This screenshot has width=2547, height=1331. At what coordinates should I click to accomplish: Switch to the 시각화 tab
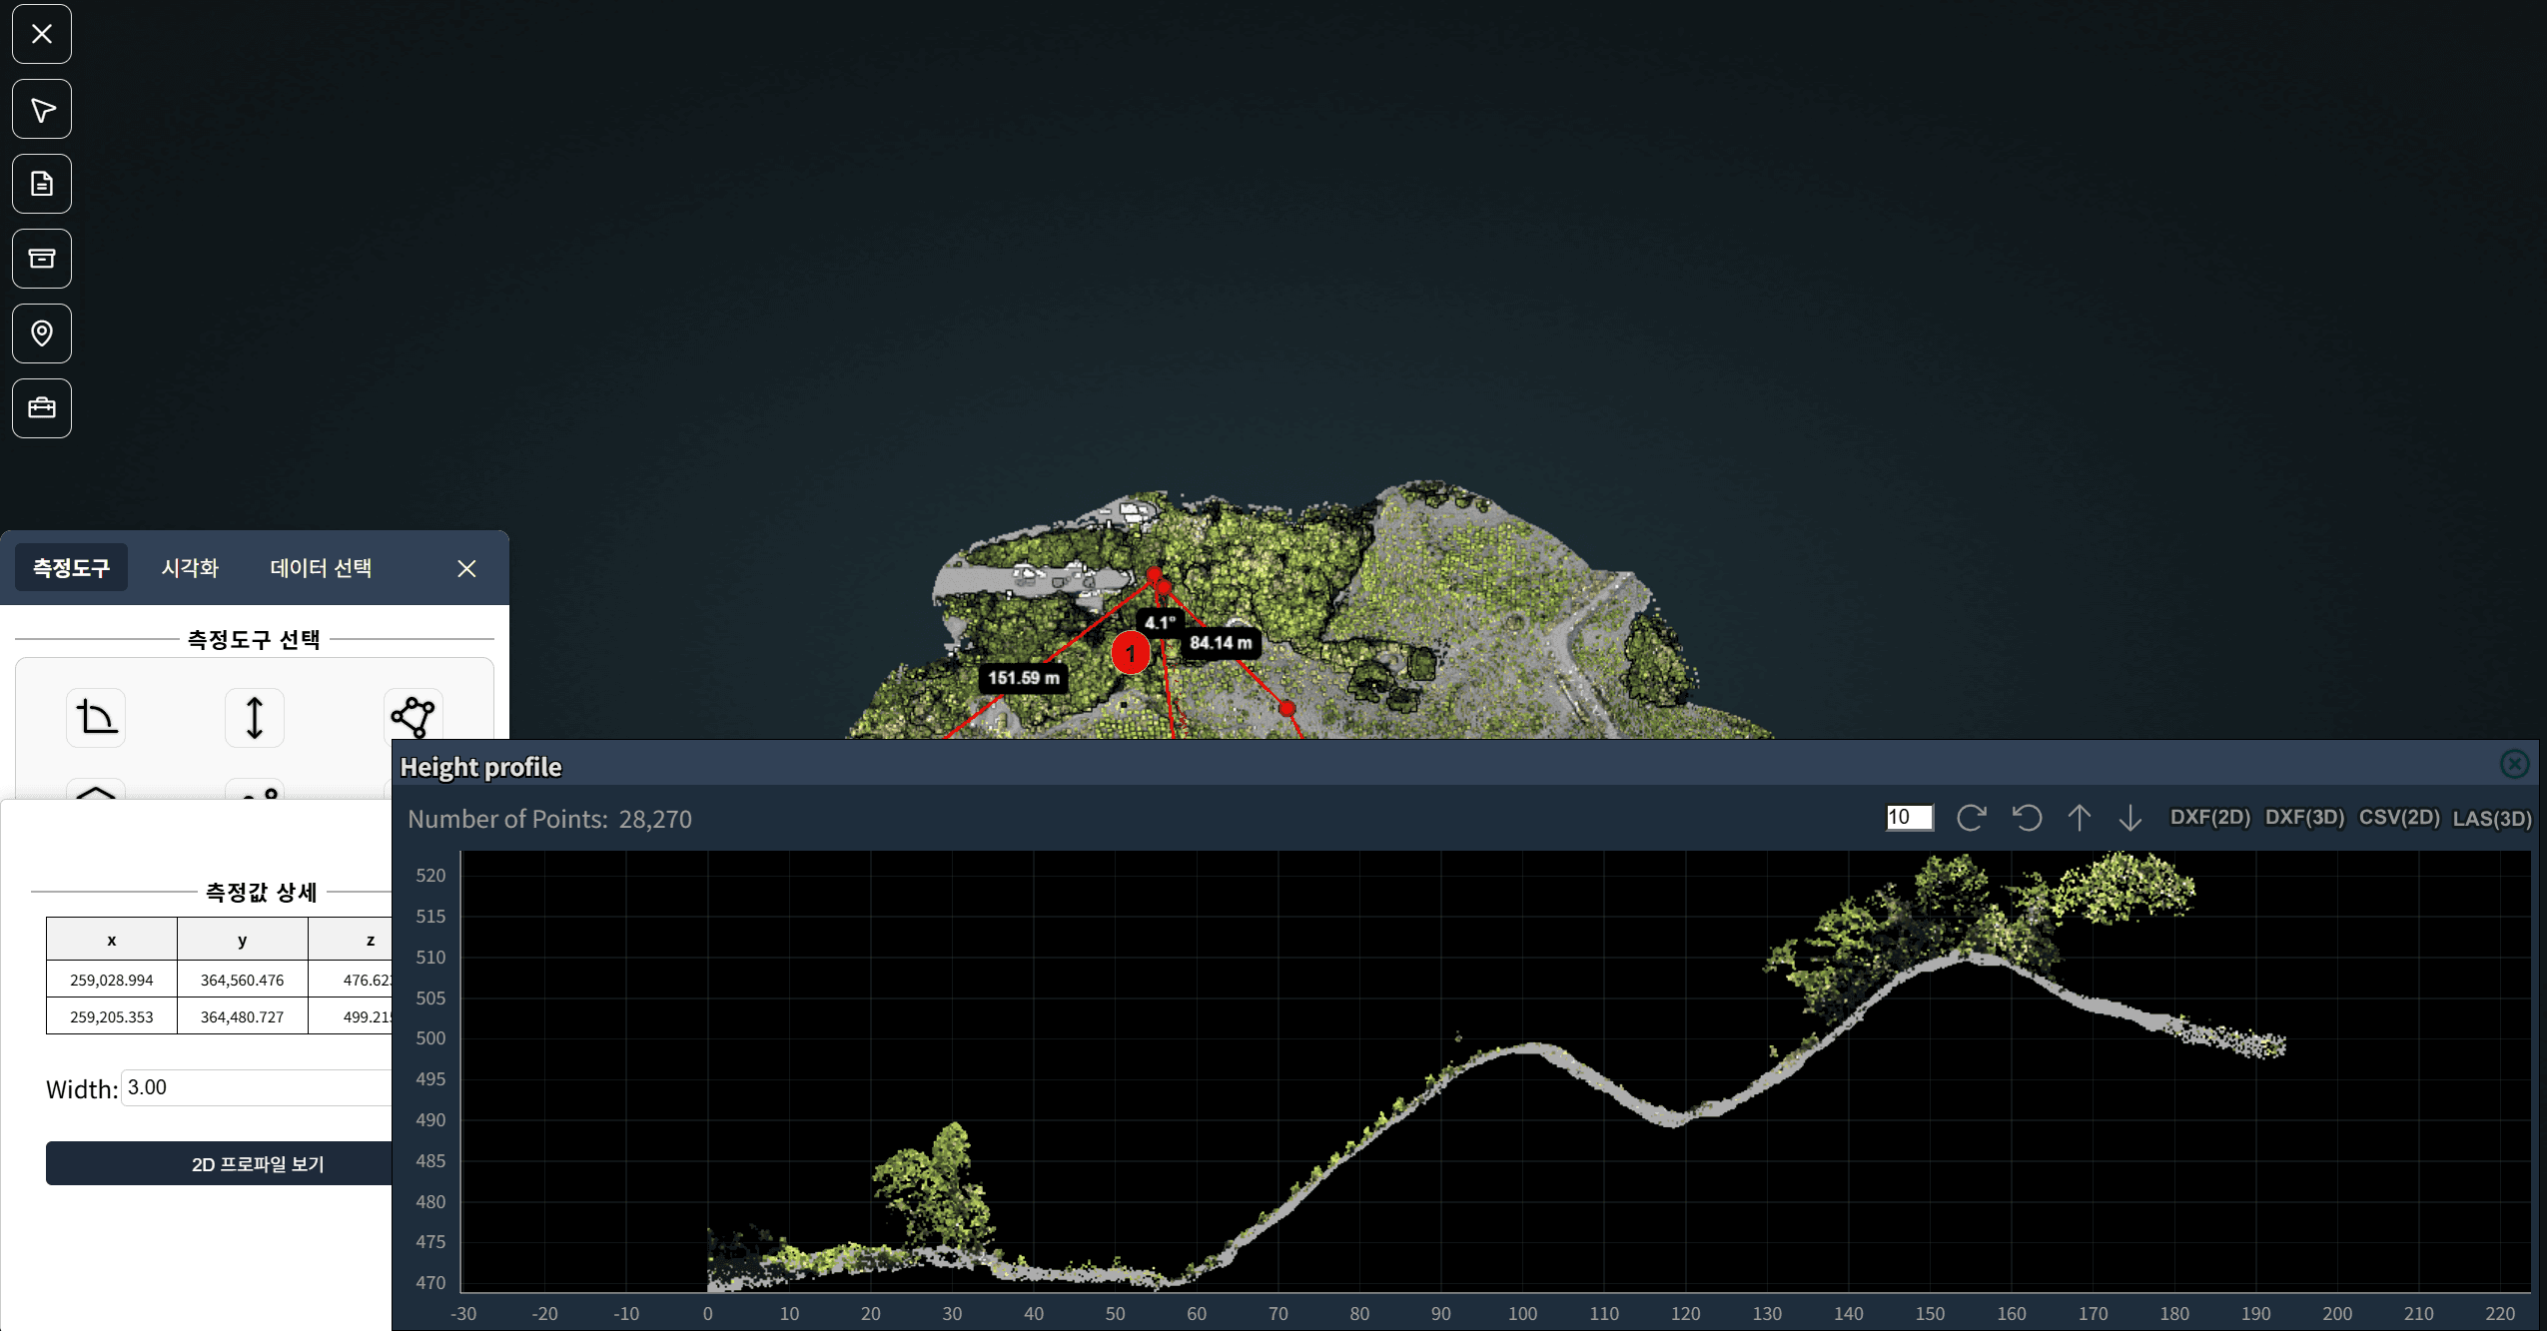point(190,568)
